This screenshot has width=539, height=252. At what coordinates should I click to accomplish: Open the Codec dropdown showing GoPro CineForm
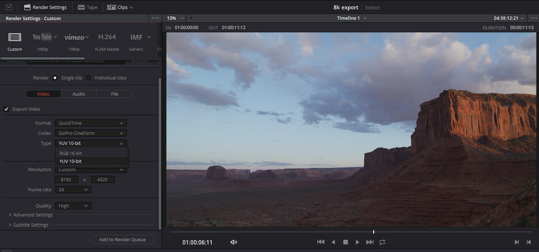coord(91,133)
